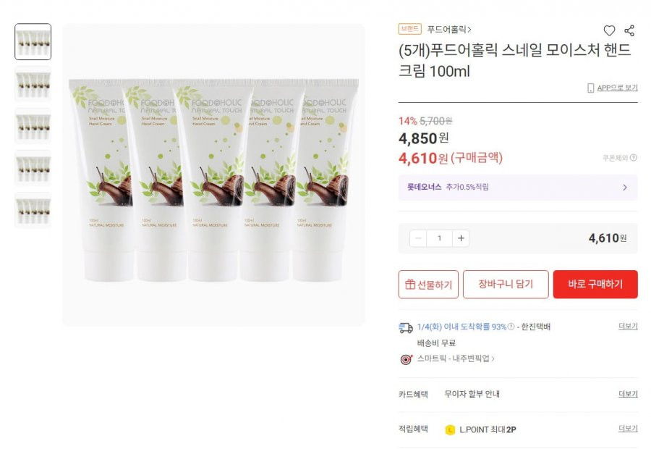
Task: Open 푸드어홀릭 brand page link
Action: (x=449, y=30)
